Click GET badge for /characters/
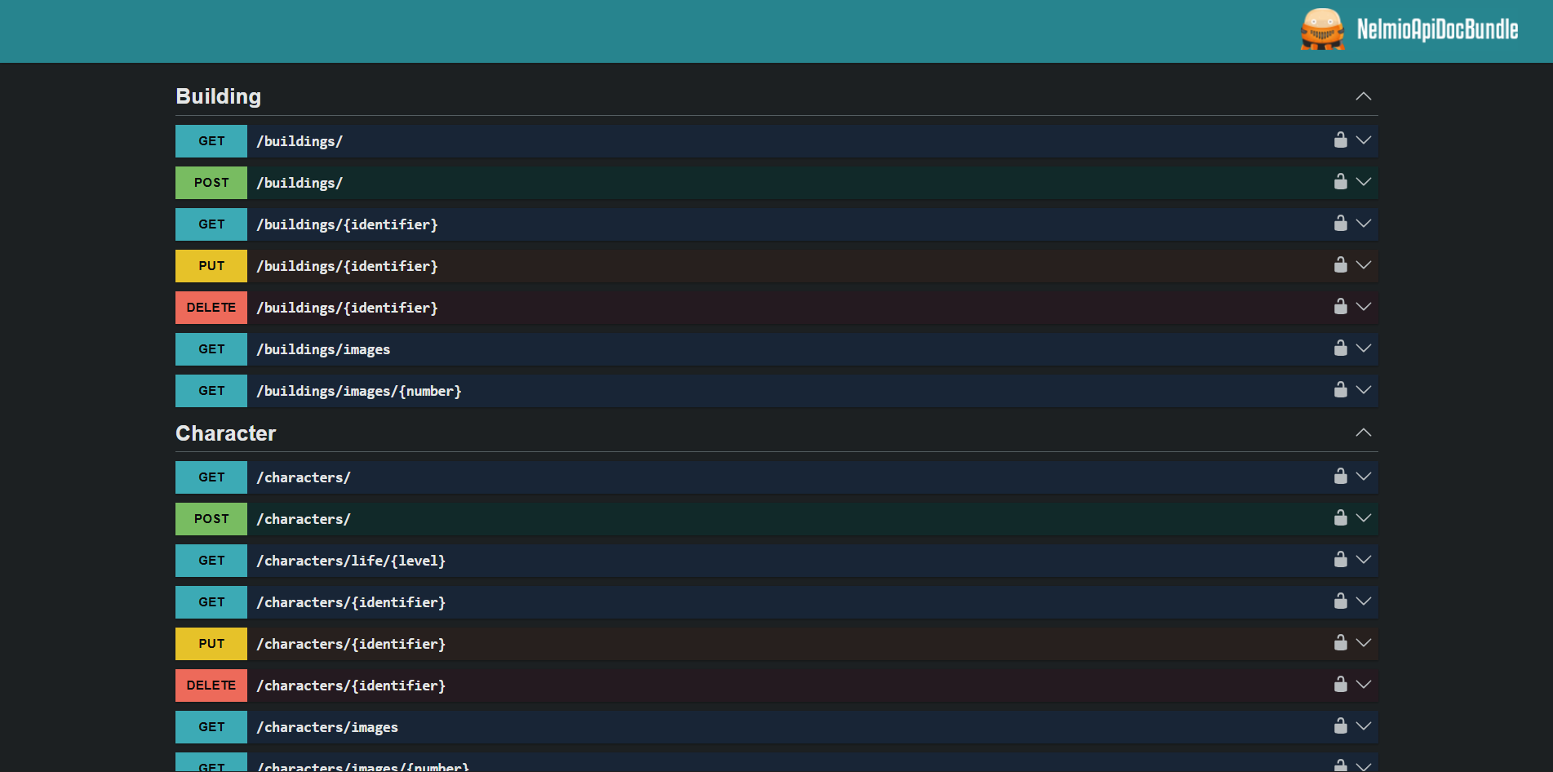The width and height of the screenshot is (1553, 772). click(x=211, y=477)
